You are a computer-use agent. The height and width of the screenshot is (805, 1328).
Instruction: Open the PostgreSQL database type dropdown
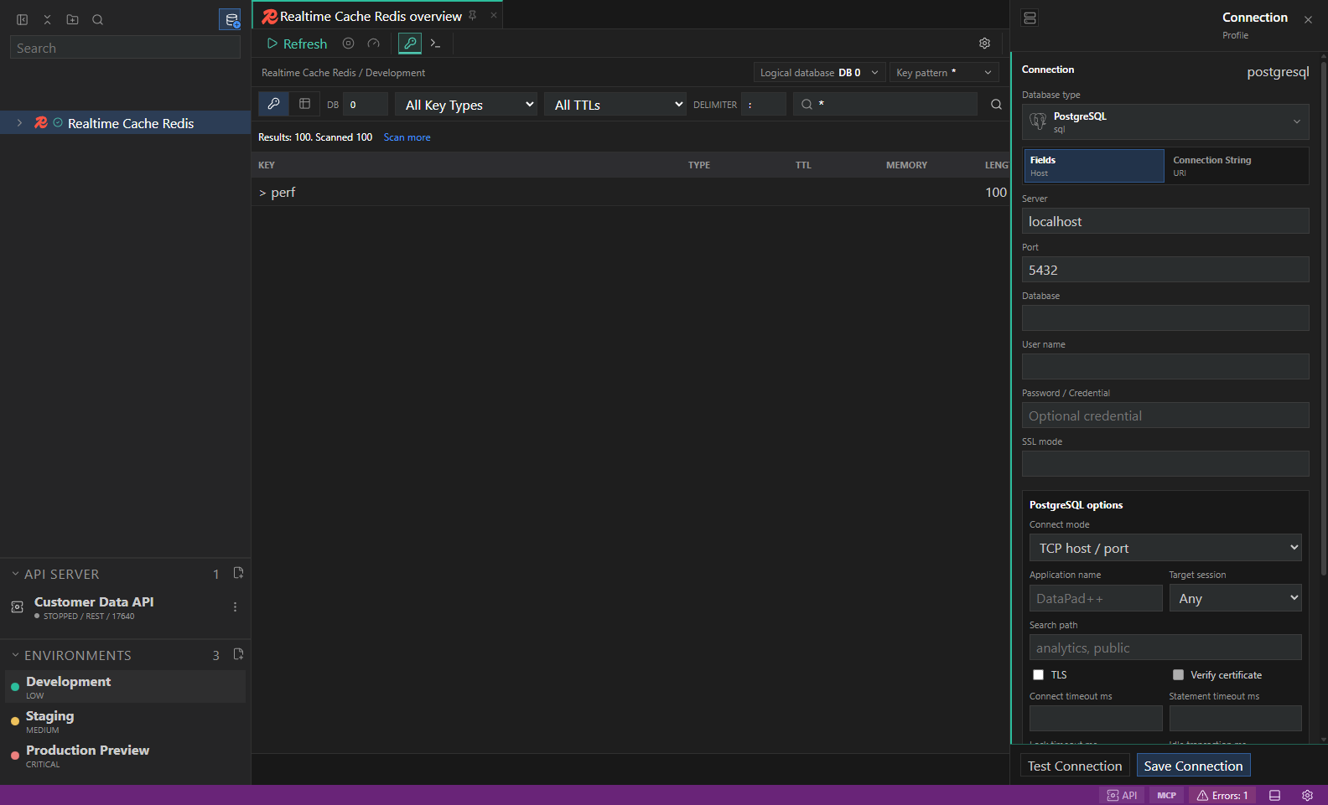1165,122
